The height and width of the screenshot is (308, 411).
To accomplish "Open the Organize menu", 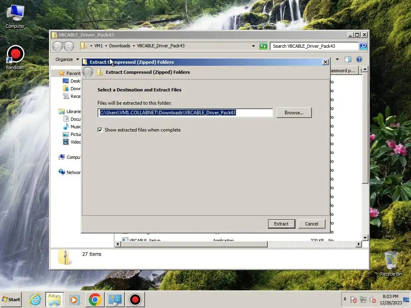I will point(67,59).
